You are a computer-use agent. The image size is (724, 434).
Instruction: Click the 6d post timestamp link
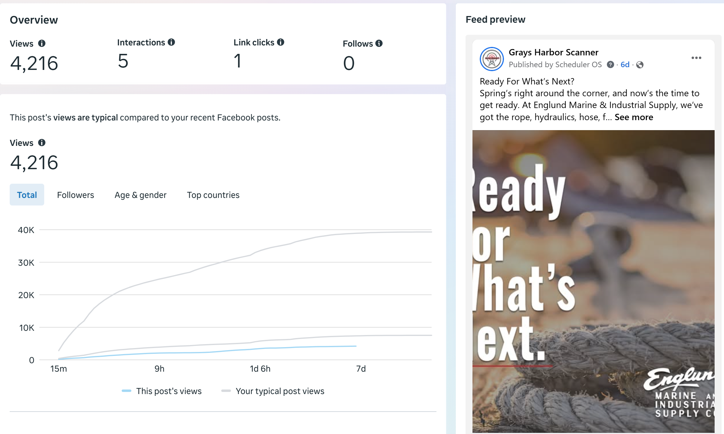[625, 65]
